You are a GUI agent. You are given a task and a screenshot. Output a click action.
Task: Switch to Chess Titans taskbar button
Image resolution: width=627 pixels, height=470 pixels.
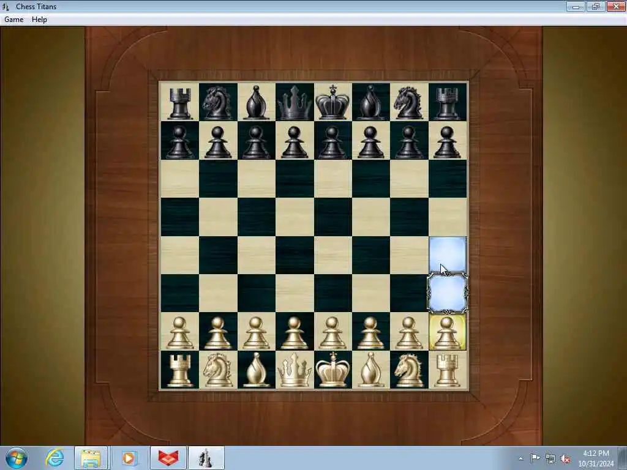(206, 458)
